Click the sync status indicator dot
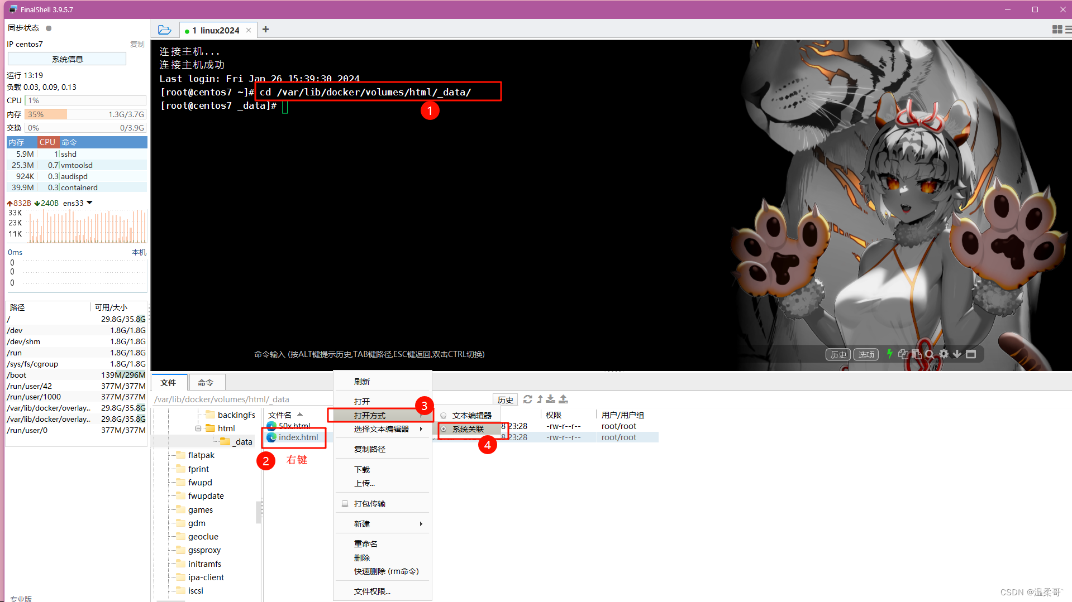This screenshot has width=1072, height=602. click(49, 28)
